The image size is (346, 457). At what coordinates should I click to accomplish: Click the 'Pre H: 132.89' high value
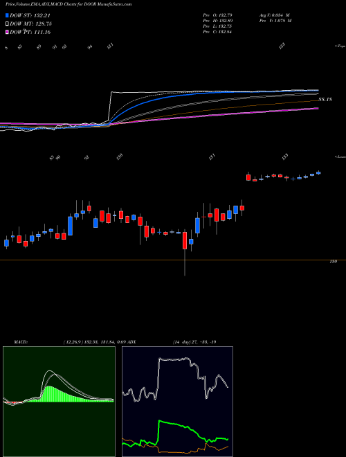(217, 21)
